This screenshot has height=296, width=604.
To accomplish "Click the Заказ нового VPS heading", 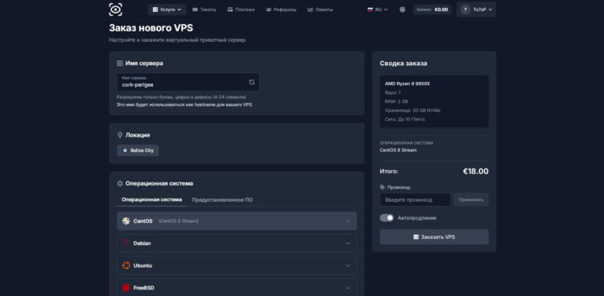I will pyautogui.click(x=151, y=28).
